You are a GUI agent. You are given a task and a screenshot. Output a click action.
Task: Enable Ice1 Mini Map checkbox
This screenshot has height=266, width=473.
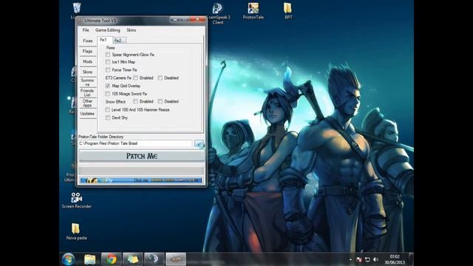[108, 62]
